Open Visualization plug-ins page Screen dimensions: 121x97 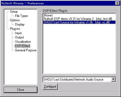(23, 42)
